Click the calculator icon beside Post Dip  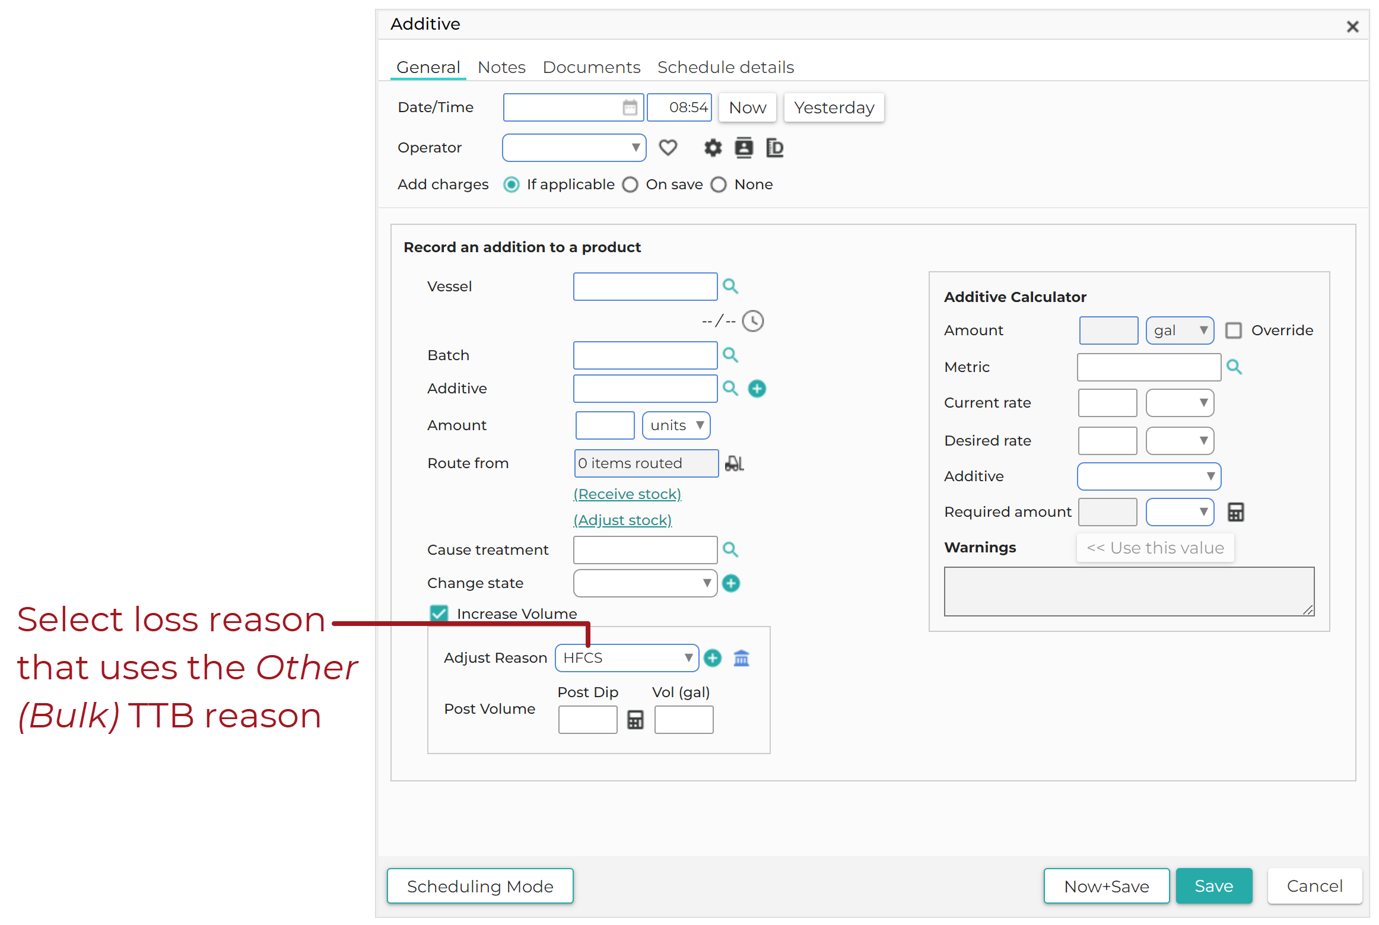(x=635, y=720)
